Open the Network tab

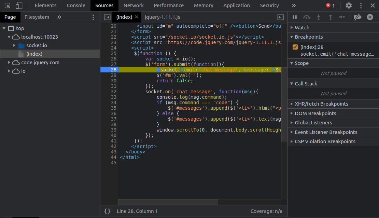(x=134, y=5)
